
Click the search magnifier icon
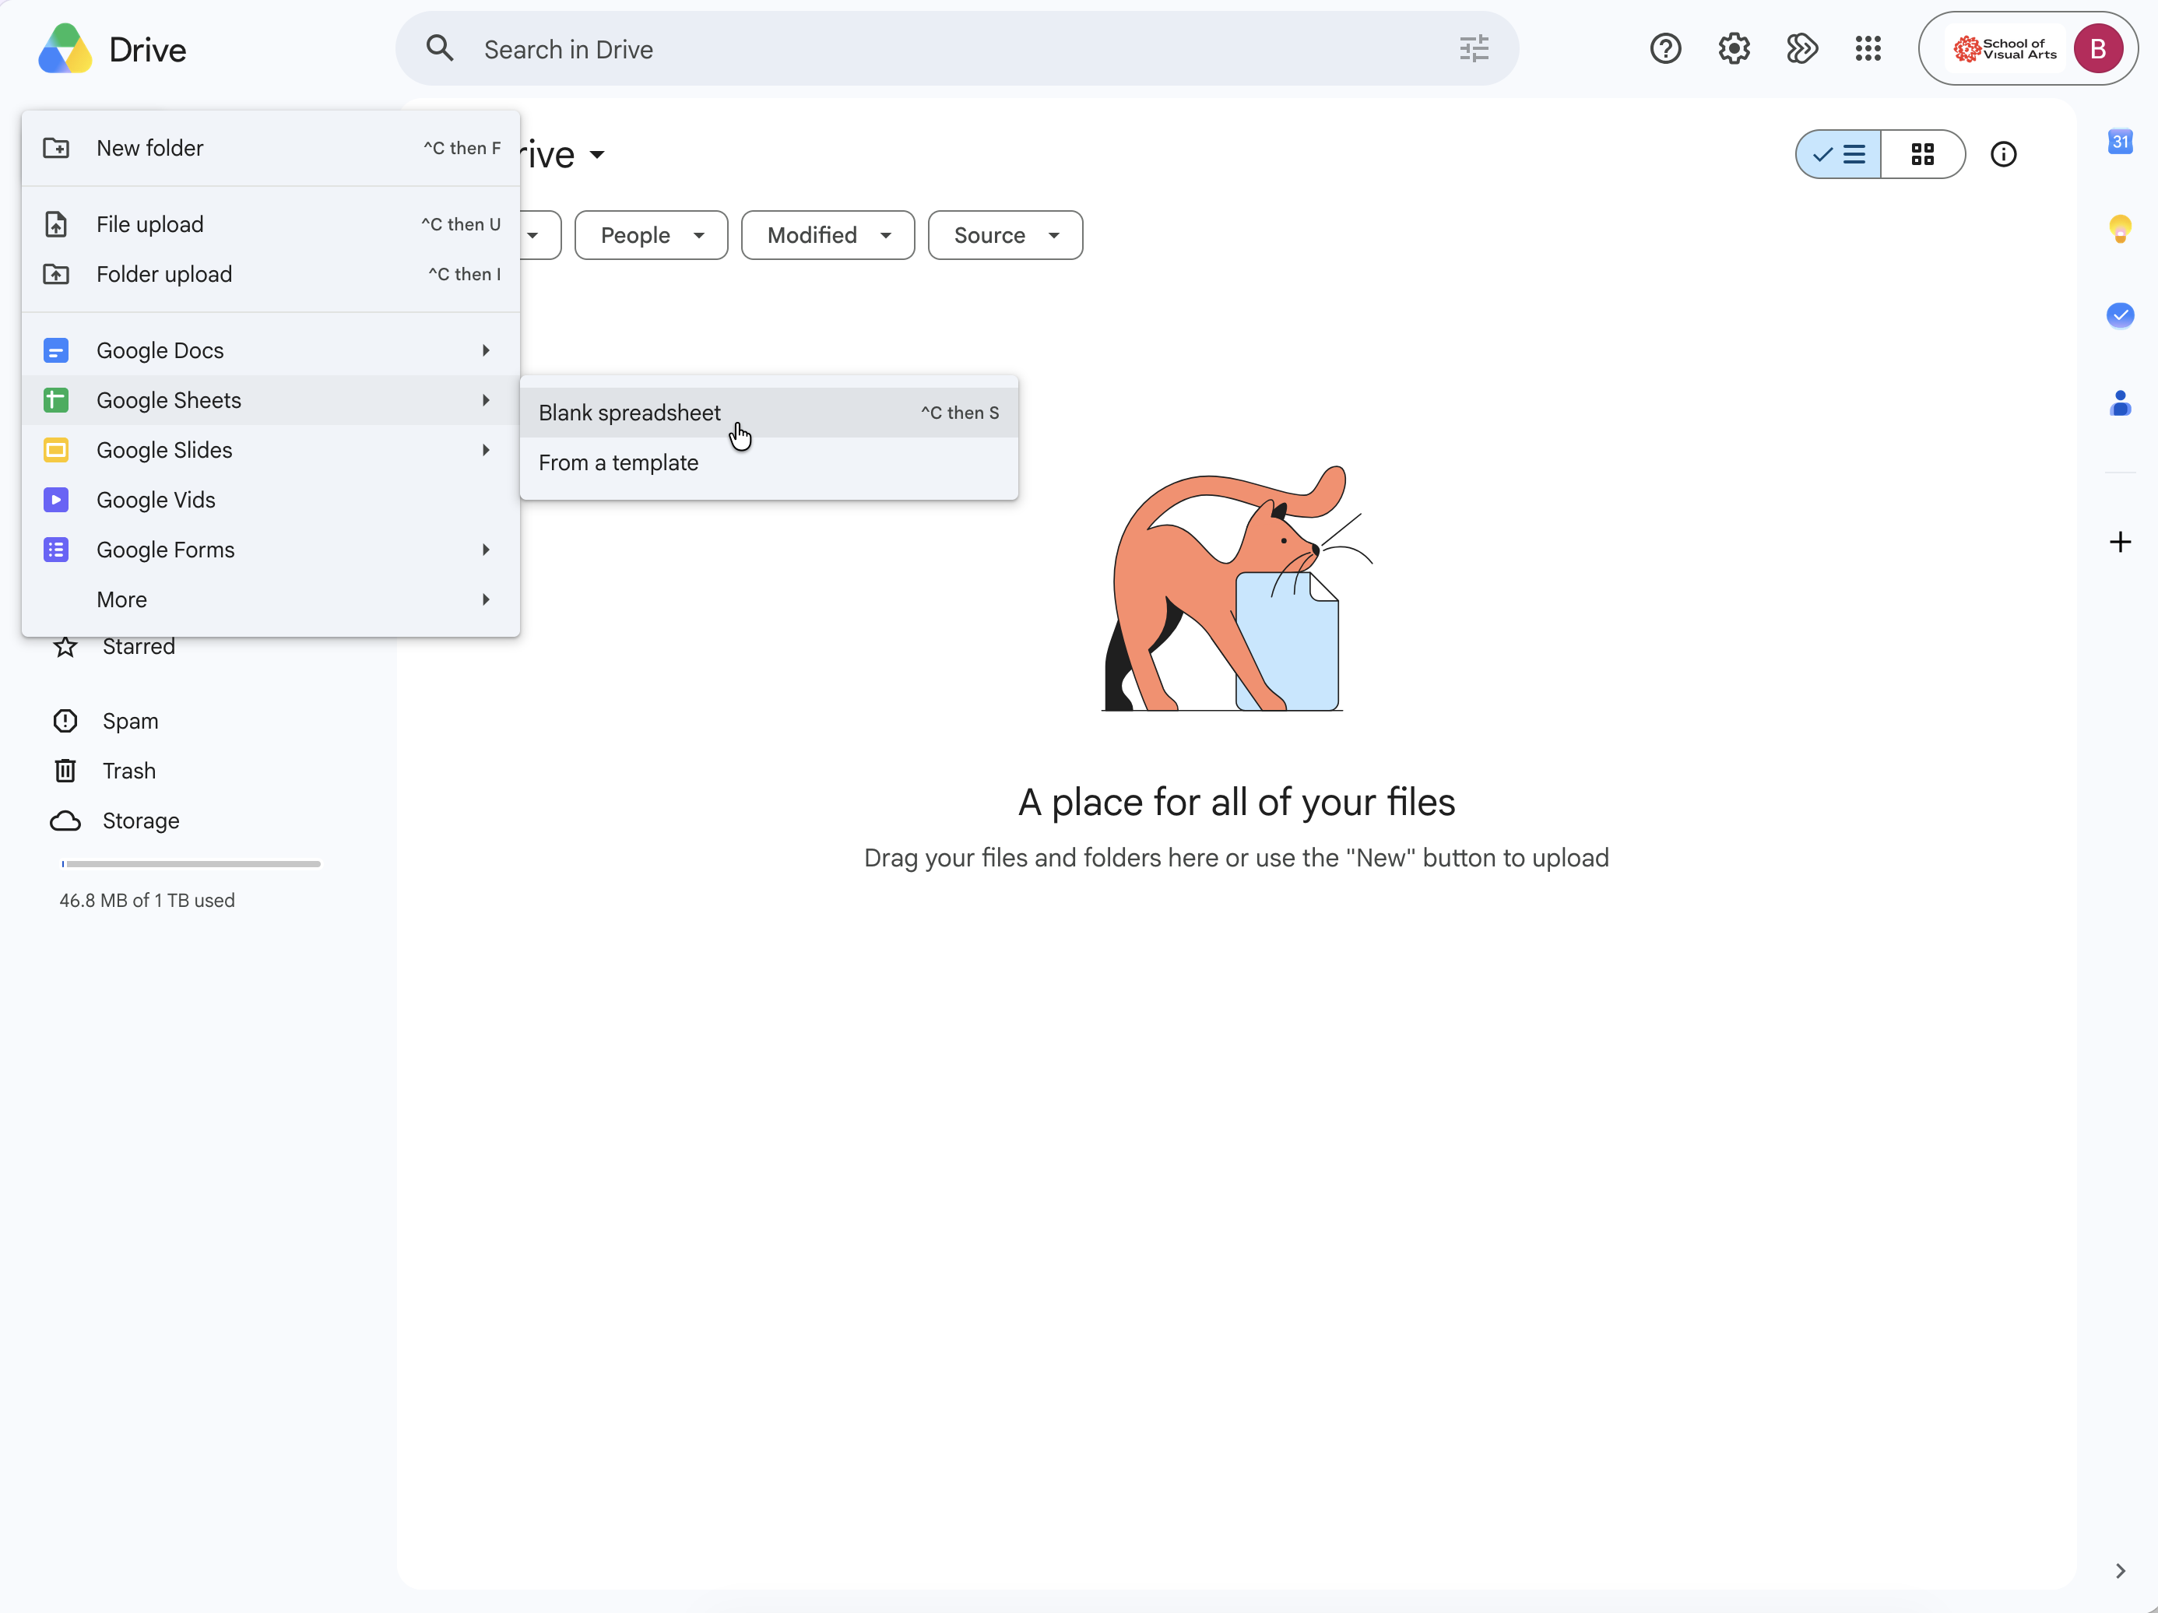click(440, 49)
